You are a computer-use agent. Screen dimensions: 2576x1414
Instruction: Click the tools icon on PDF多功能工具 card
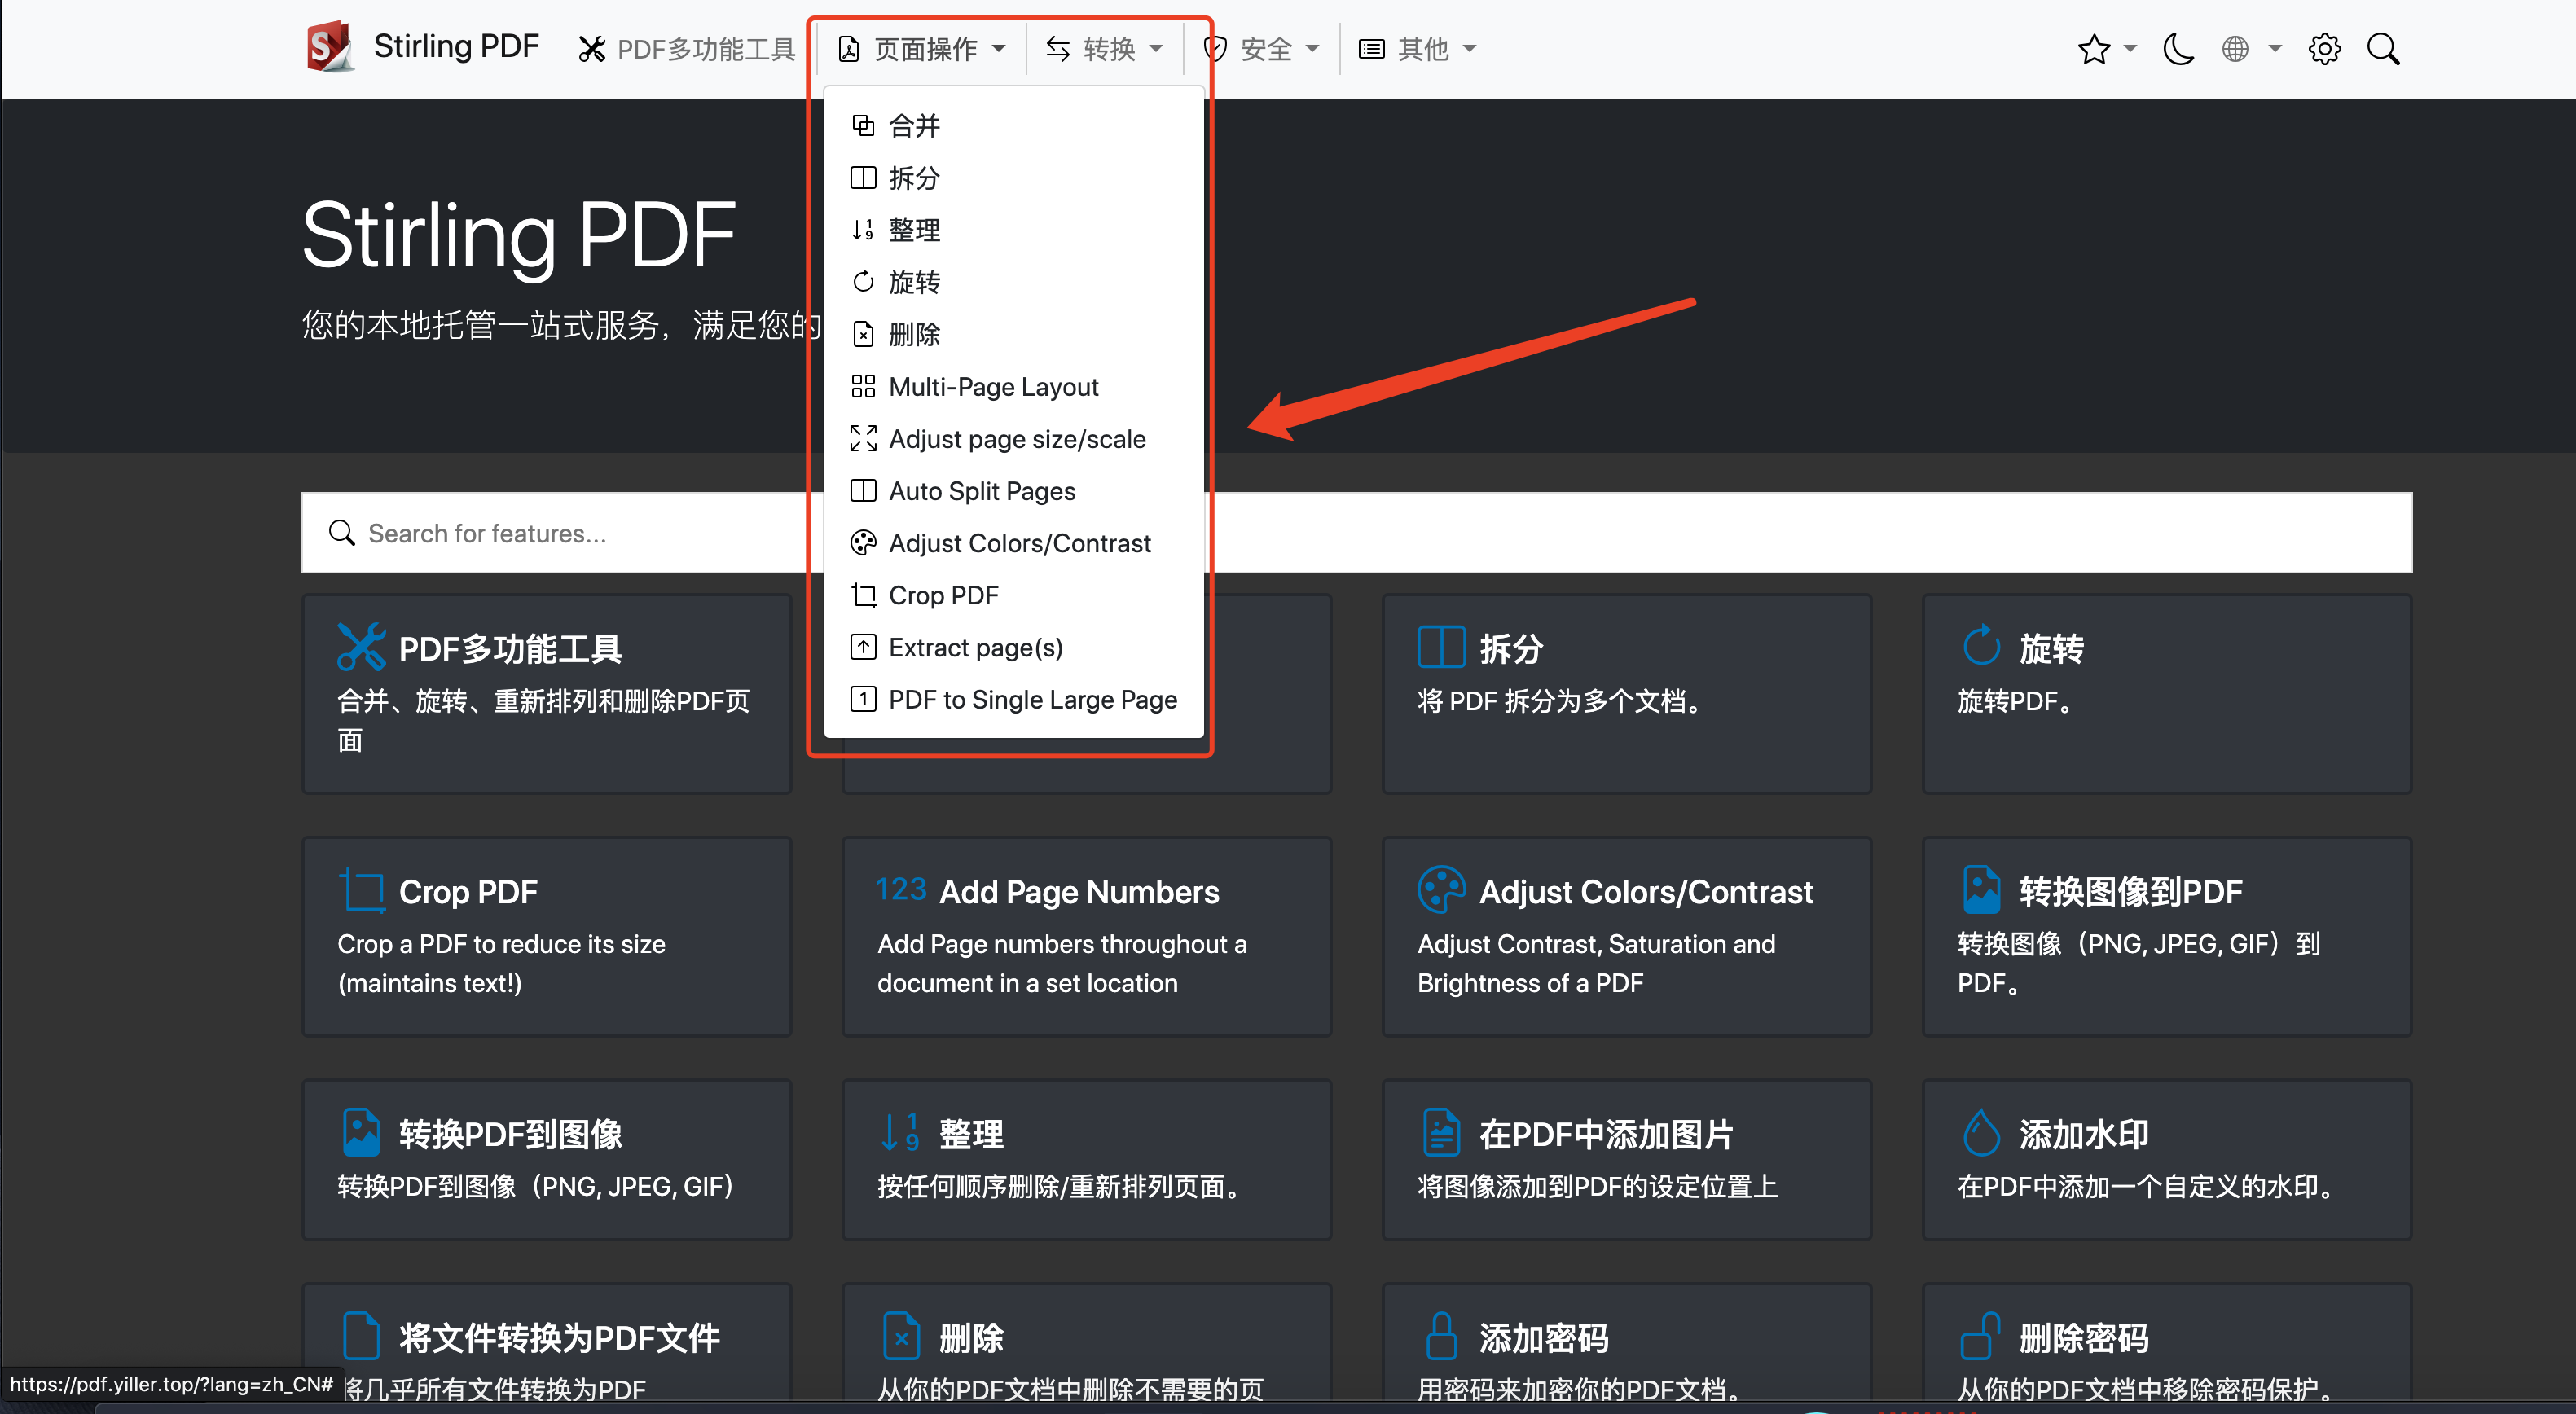tap(360, 646)
